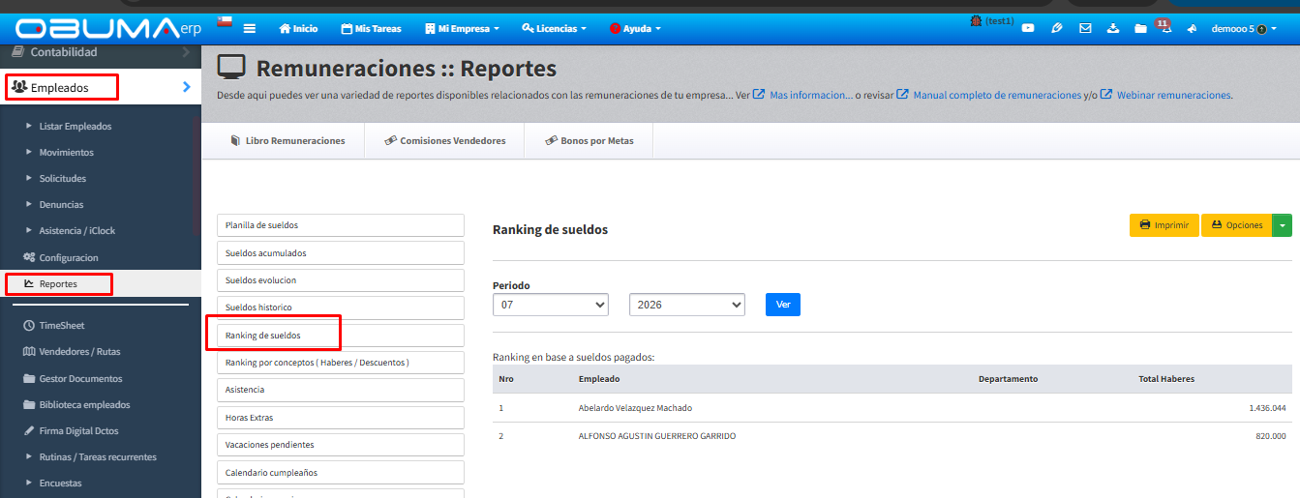Select Calendario cumpleaños report
Image resolution: width=1300 pixels, height=498 pixels.
(341, 473)
